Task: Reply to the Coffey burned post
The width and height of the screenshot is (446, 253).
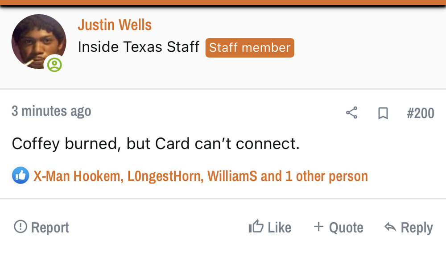Action: [x=409, y=228]
